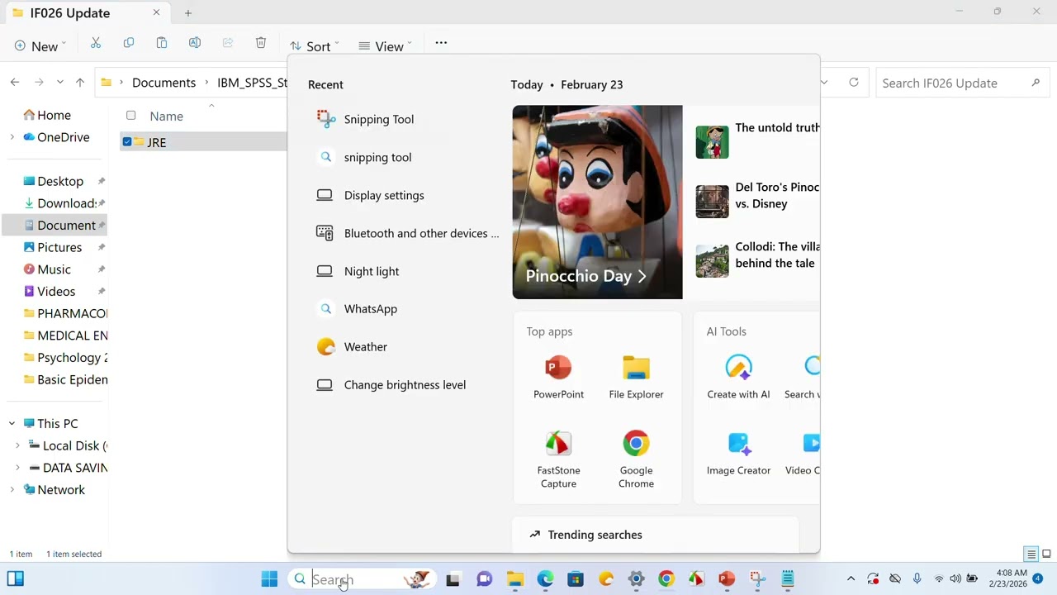Click the Rename icon in File Explorer toolbar
Viewport: 1057px width, 595px height.
point(195,44)
